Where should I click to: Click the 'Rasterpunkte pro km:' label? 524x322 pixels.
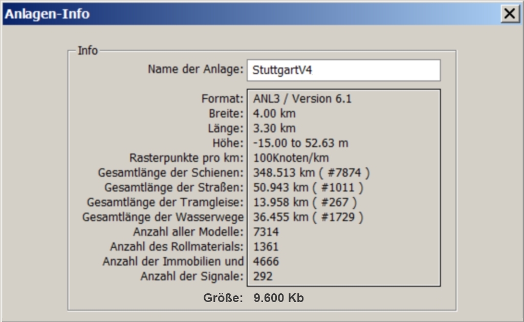point(186,158)
